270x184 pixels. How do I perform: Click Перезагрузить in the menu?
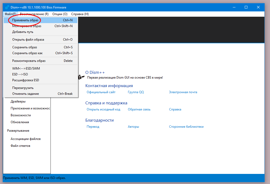[40, 88]
